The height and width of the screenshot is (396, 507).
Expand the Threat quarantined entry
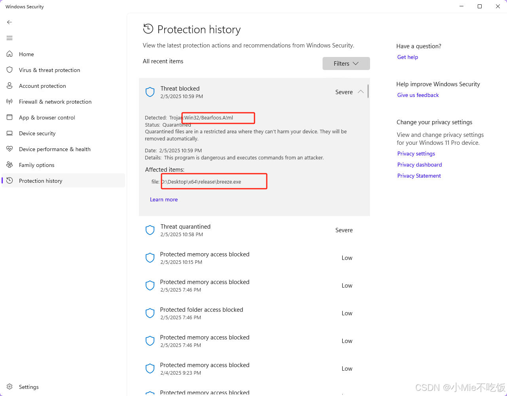(x=254, y=230)
